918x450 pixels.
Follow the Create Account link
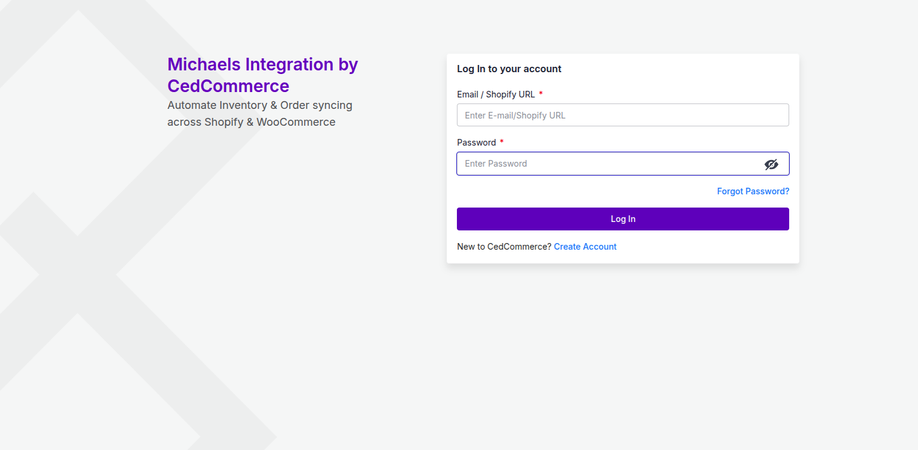point(585,247)
